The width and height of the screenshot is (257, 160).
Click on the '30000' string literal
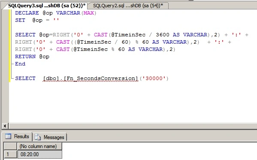[x=154, y=78]
